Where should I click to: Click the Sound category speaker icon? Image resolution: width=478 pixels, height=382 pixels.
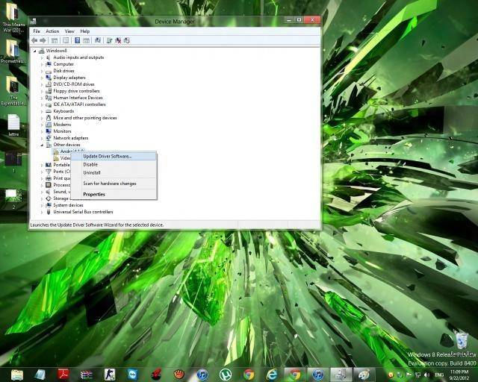click(48, 192)
